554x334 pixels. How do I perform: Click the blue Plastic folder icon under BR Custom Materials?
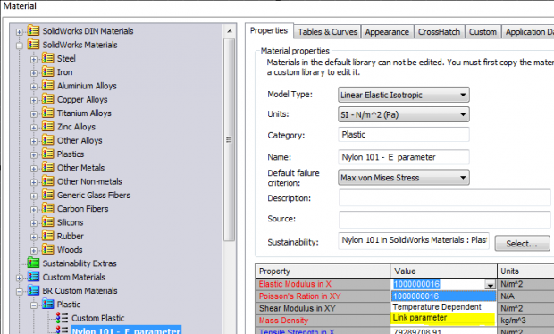click(x=47, y=304)
